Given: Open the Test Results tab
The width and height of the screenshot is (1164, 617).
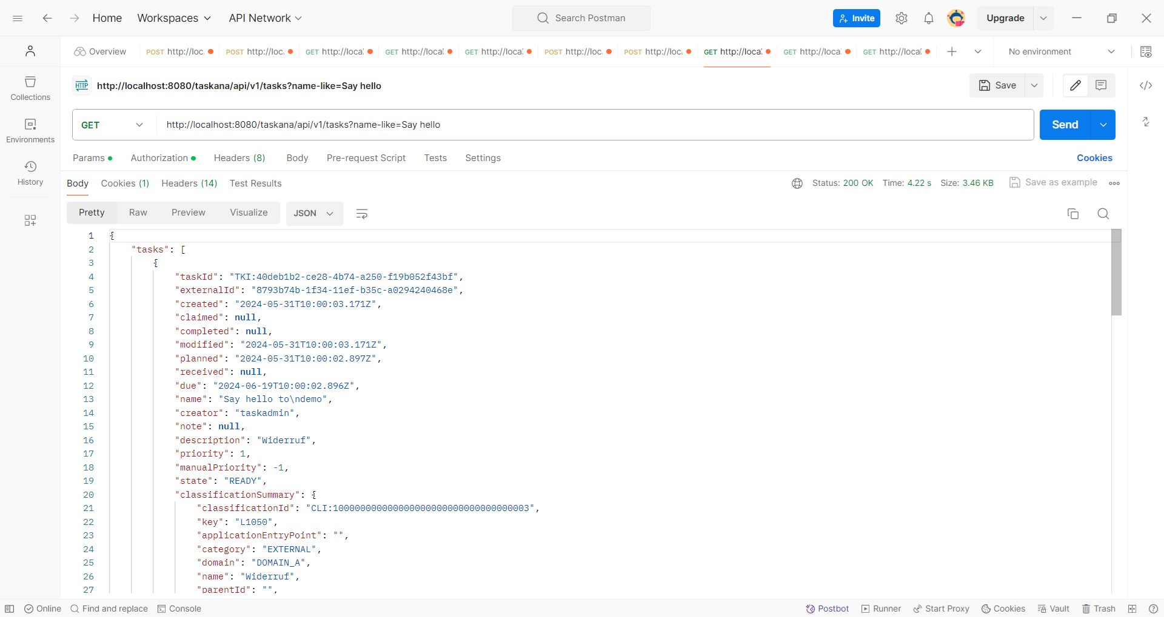Looking at the screenshot, I should click(255, 183).
